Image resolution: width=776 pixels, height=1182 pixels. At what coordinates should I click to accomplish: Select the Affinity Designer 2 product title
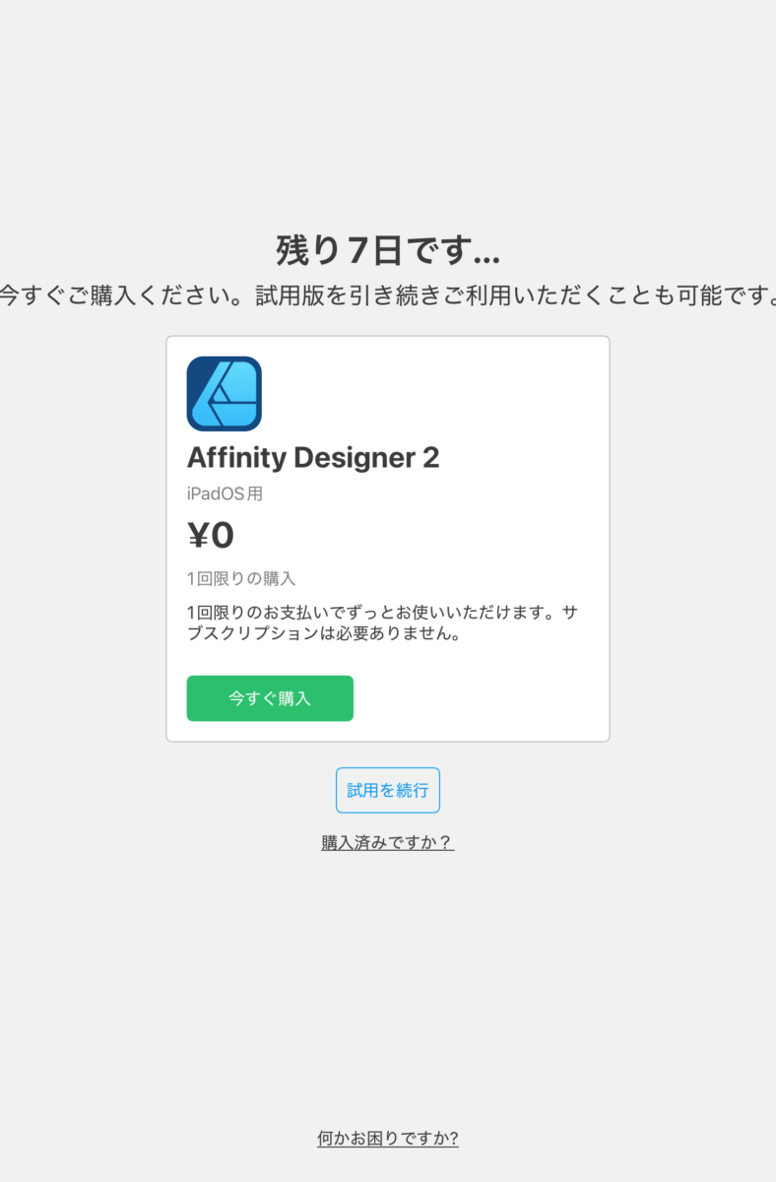(x=312, y=458)
